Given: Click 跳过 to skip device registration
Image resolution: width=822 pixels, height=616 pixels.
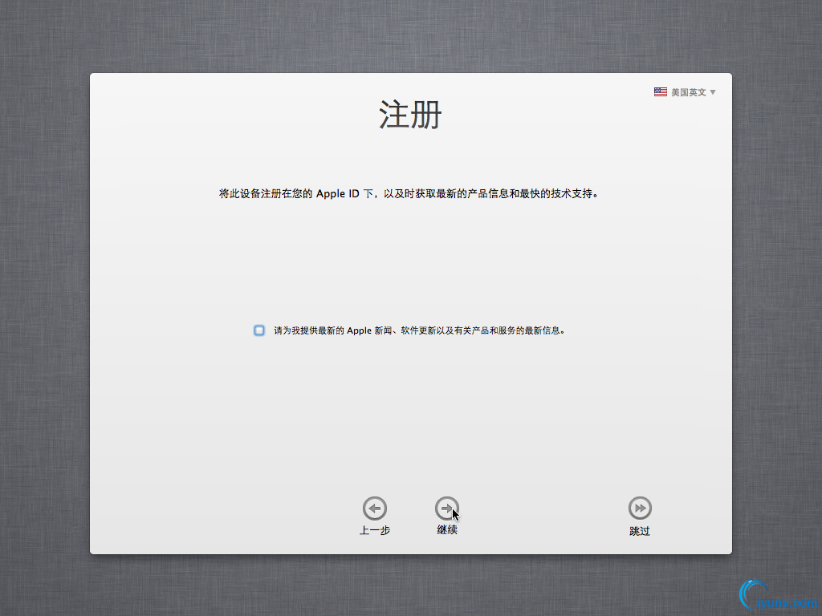Looking at the screenshot, I should [x=639, y=530].
